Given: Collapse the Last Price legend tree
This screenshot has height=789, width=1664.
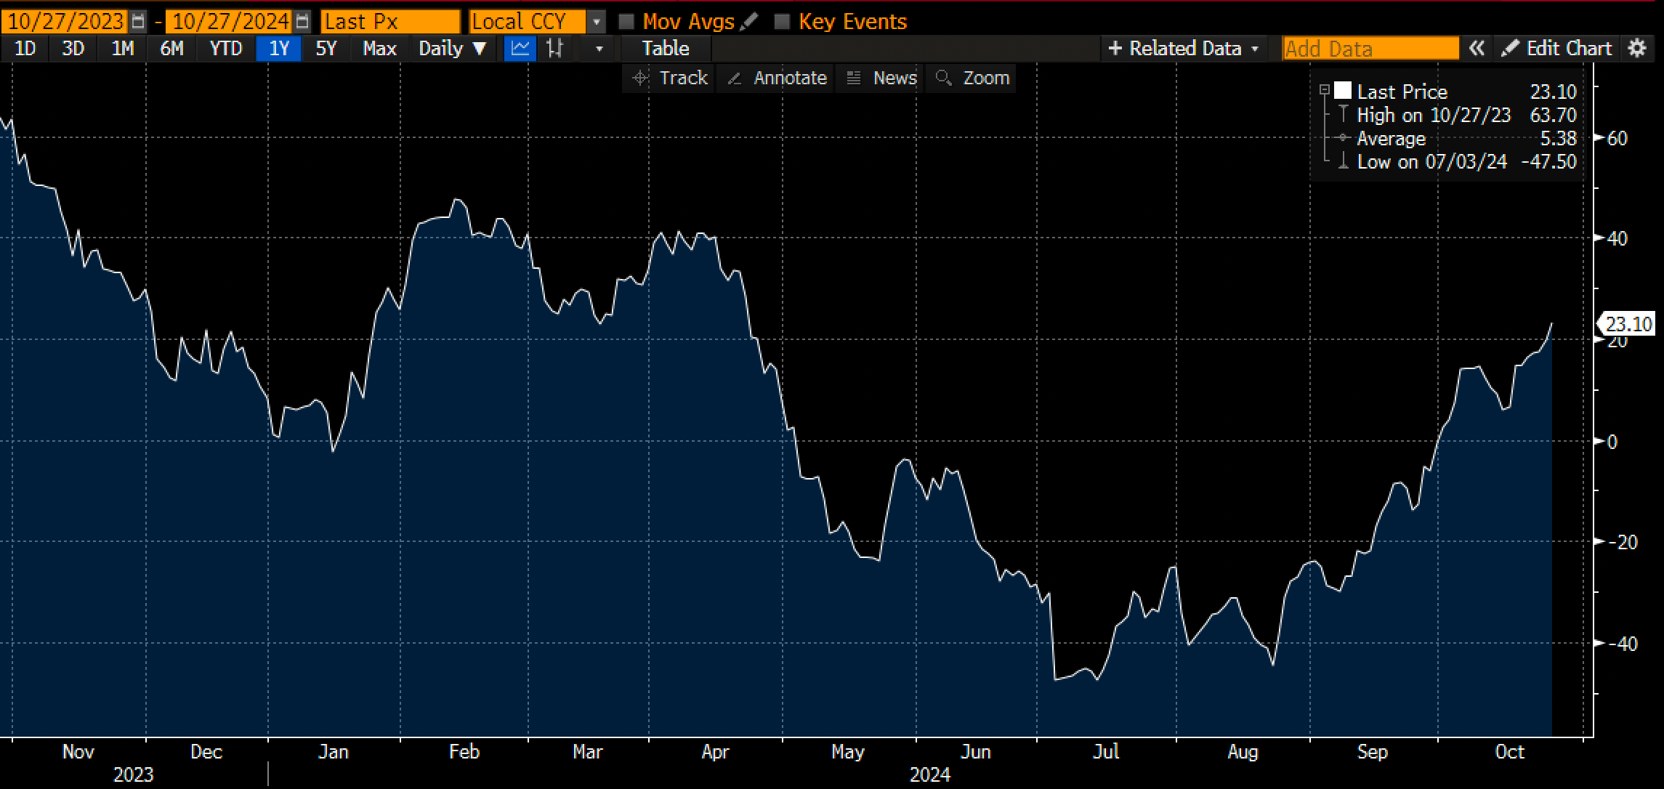Looking at the screenshot, I should pos(1325,90).
